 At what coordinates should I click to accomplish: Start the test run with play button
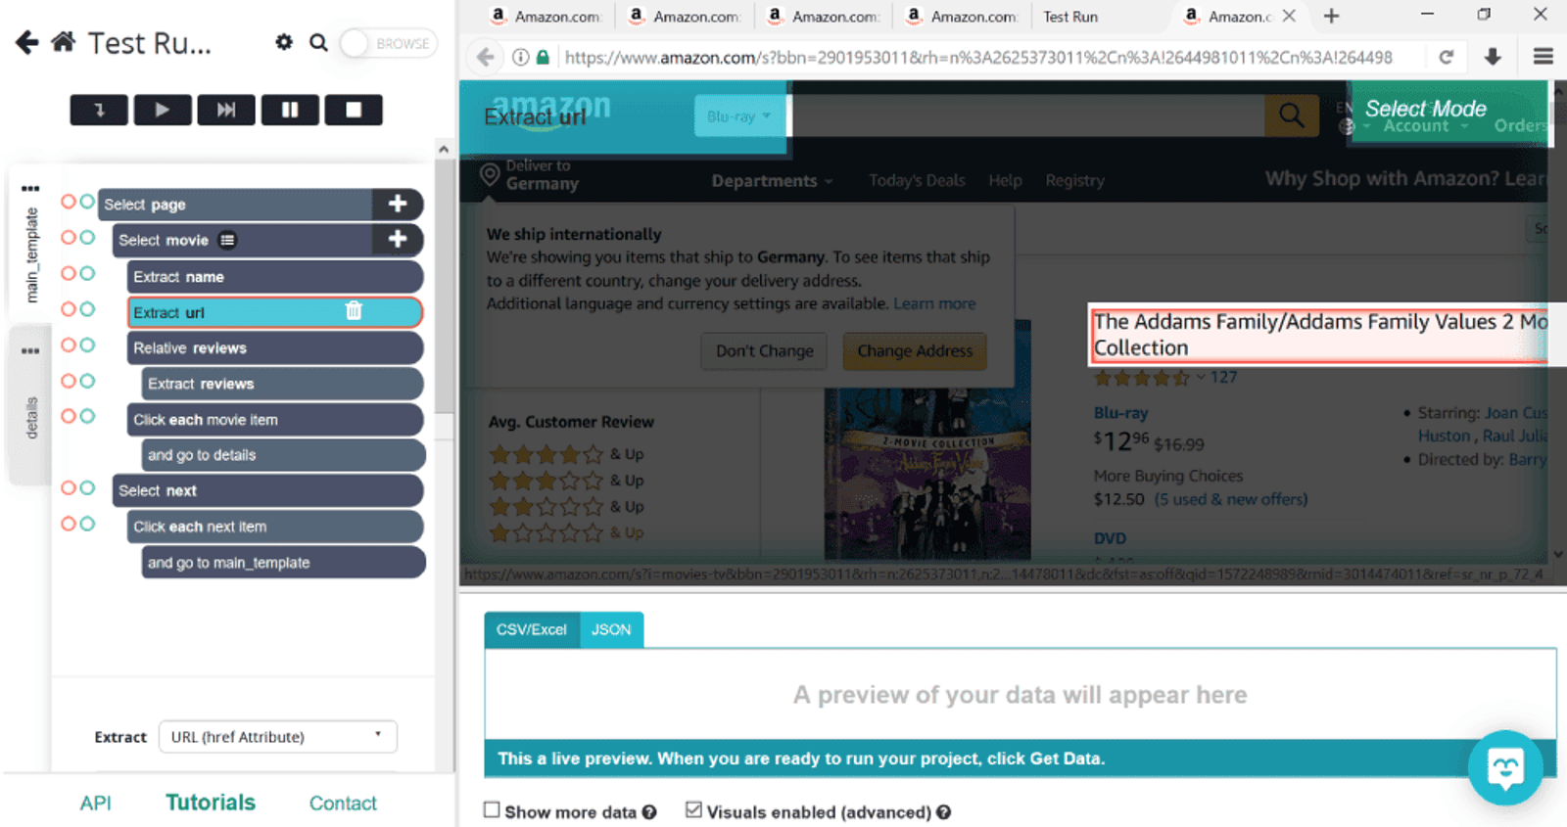click(163, 110)
